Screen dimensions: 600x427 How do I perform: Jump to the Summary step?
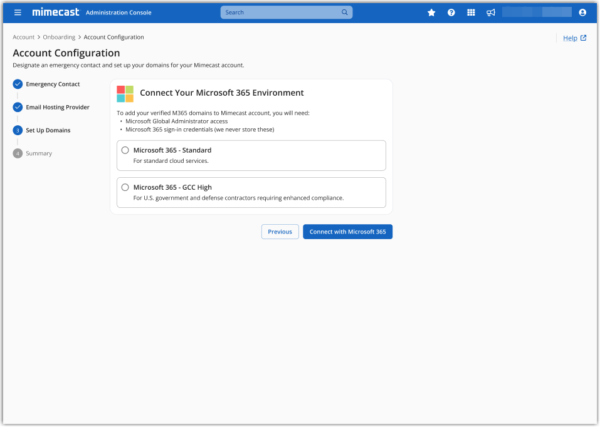coord(38,153)
